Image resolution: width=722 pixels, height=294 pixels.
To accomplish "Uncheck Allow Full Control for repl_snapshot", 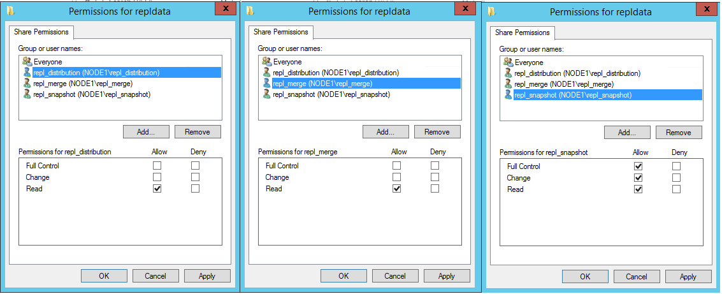I will pyautogui.click(x=639, y=166).
